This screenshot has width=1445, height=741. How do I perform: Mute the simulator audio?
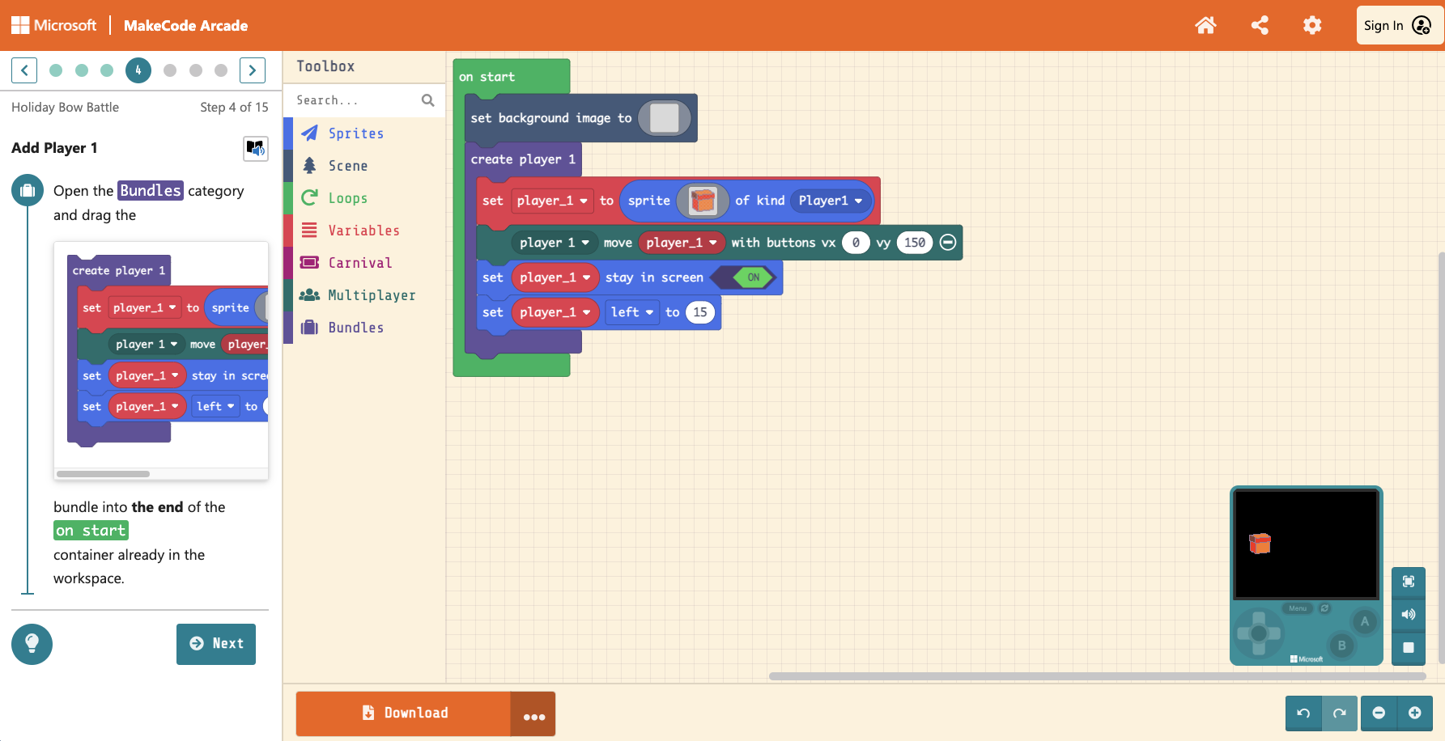point(1409,615)
